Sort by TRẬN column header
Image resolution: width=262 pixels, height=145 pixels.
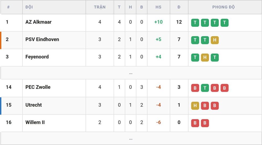(100, 7)
